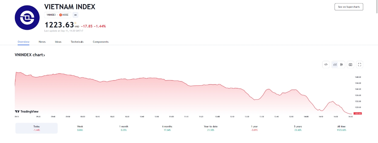378x143 pixels.
Task: Take a chart snapshot with camera icon
Action: tap(350, 65)
